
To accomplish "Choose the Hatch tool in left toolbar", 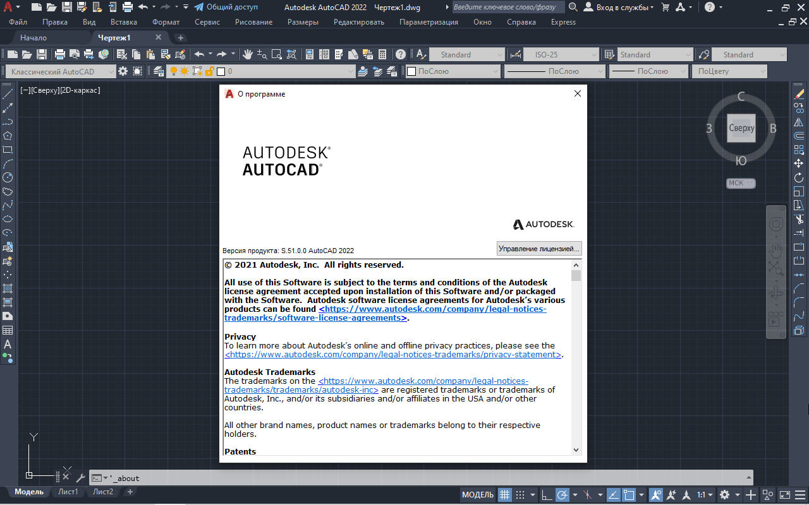I will coord(8,288).
